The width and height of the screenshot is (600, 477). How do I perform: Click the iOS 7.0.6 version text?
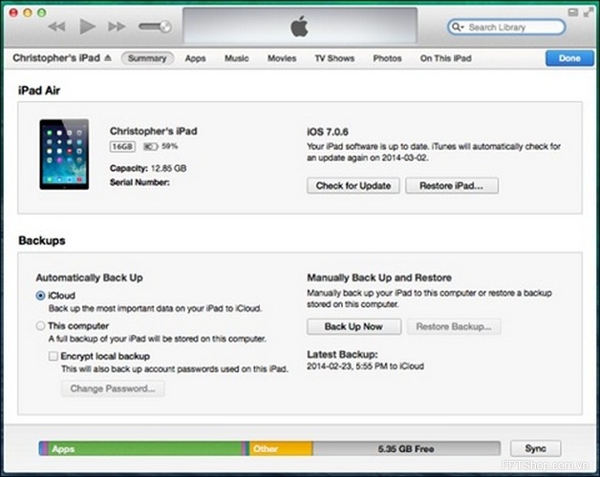tap(328, 132)
